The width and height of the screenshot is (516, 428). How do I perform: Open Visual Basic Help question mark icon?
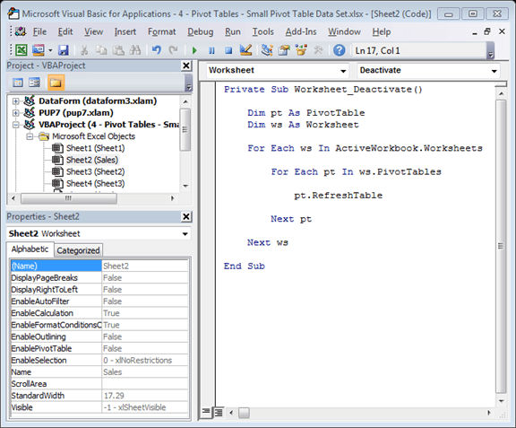coord(339,50)
